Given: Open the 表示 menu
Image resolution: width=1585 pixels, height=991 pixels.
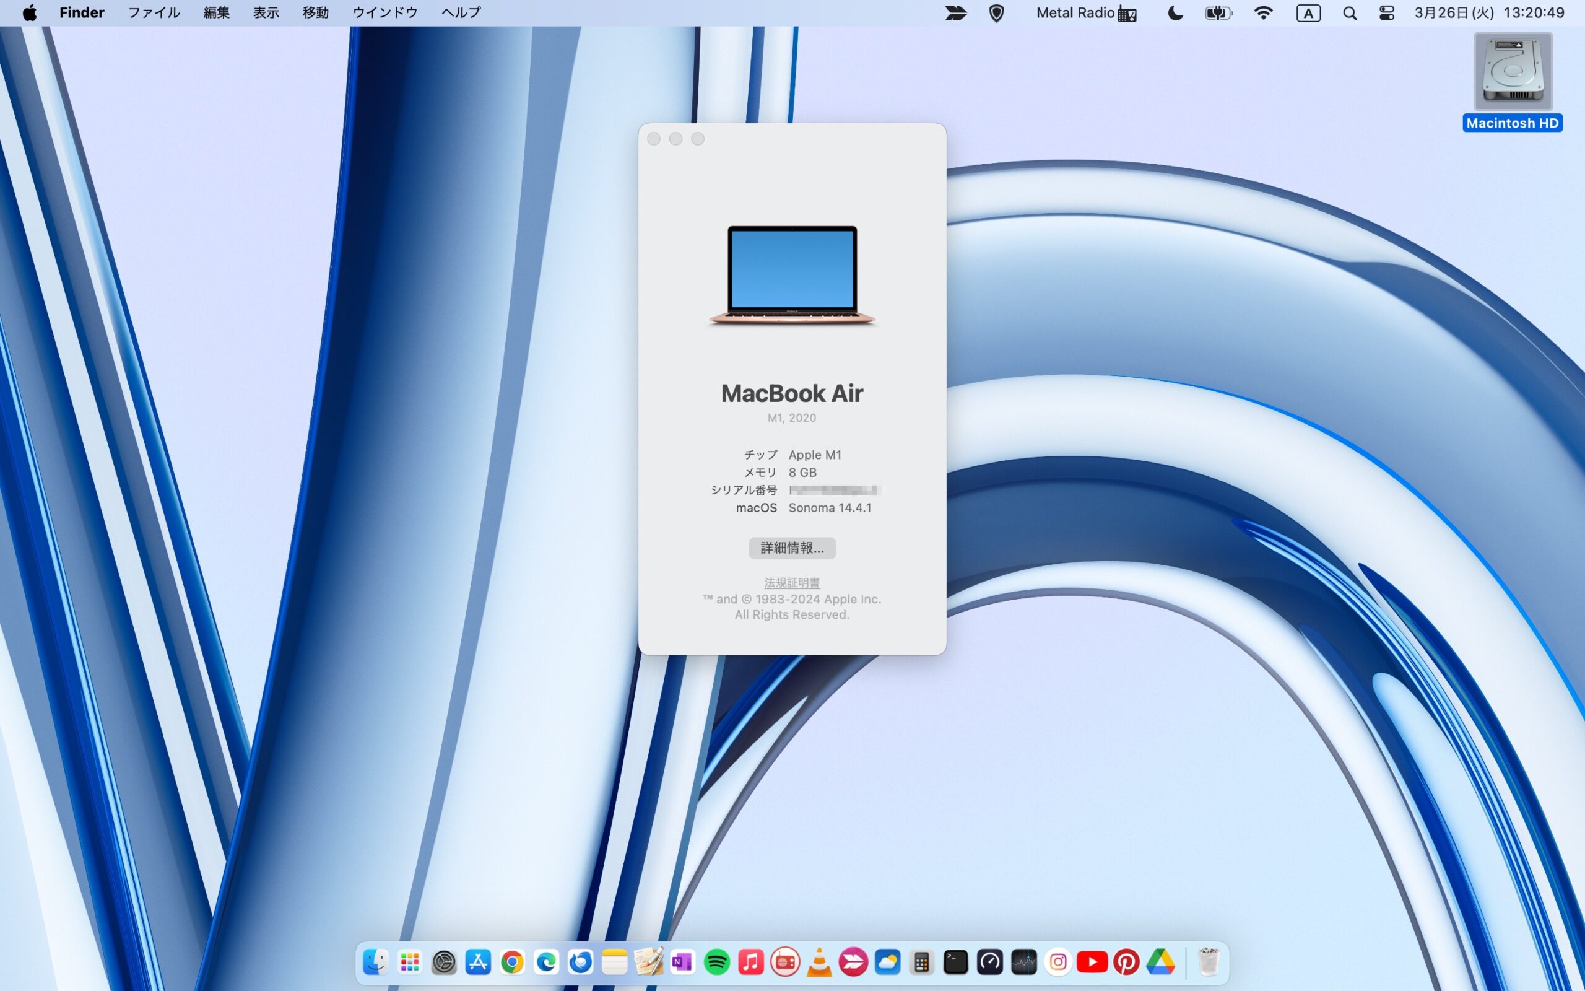Looking at the screenshot, I should 266,12.
